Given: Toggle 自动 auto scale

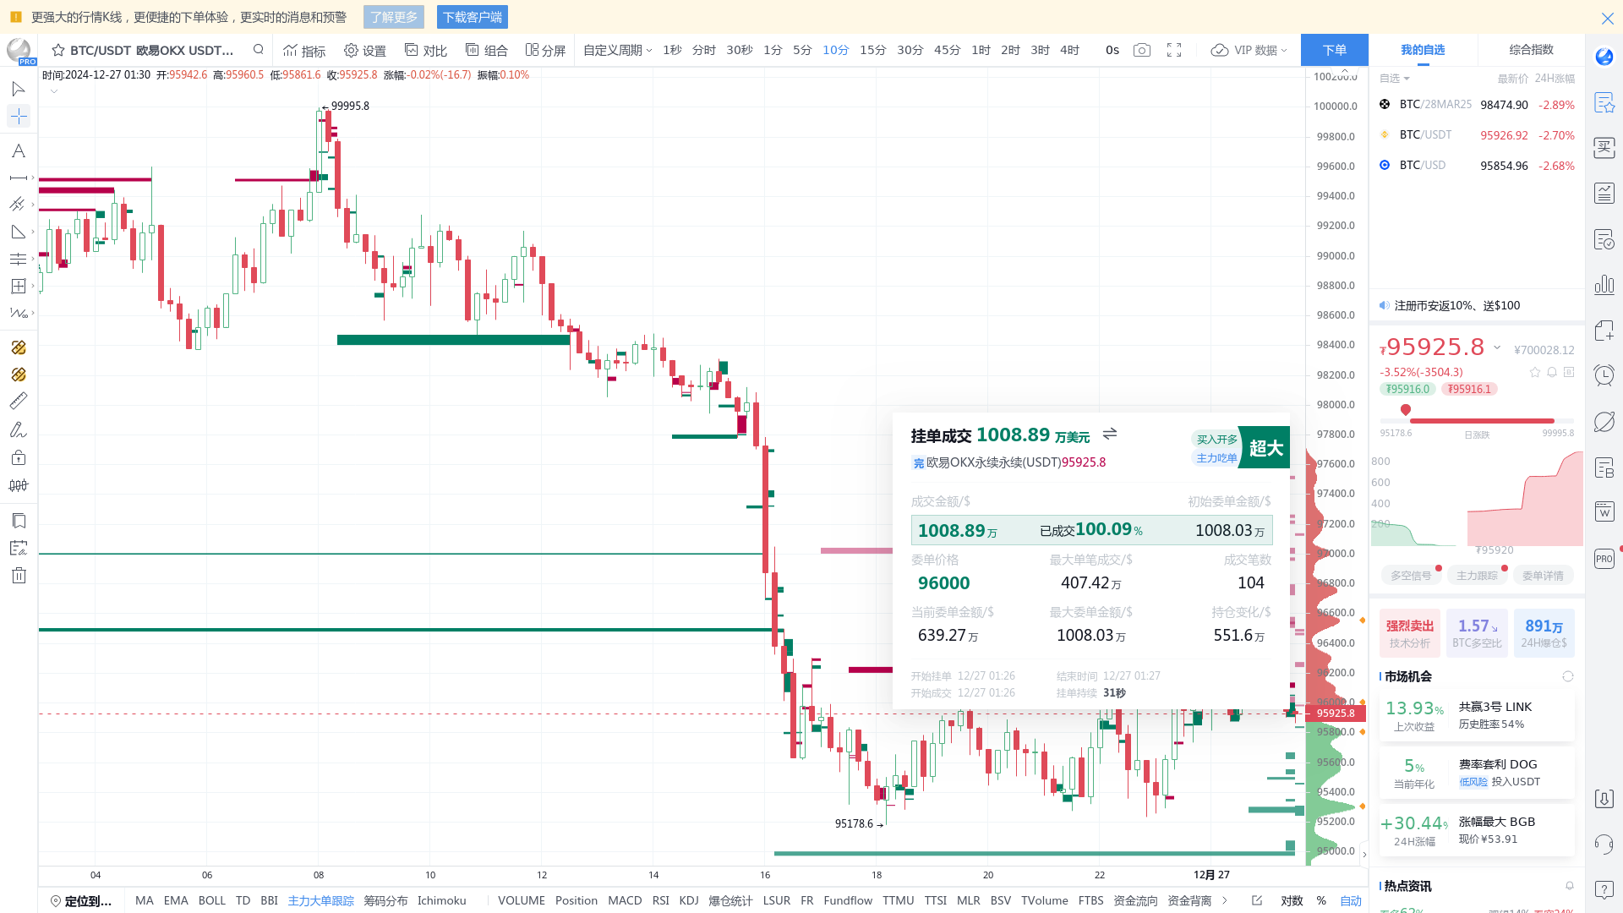Looking at the screenshot, I should [1351, 900].
